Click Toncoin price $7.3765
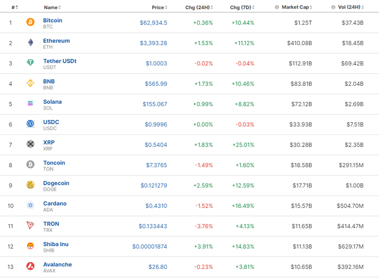 click(x=156, y=165)
